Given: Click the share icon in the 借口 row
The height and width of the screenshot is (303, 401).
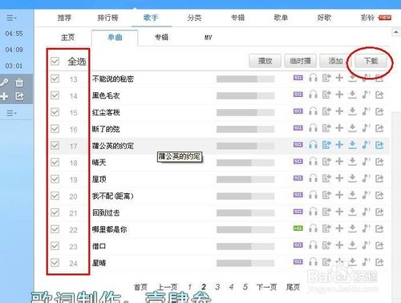Looking at the screenshot, I should point(379,245).
